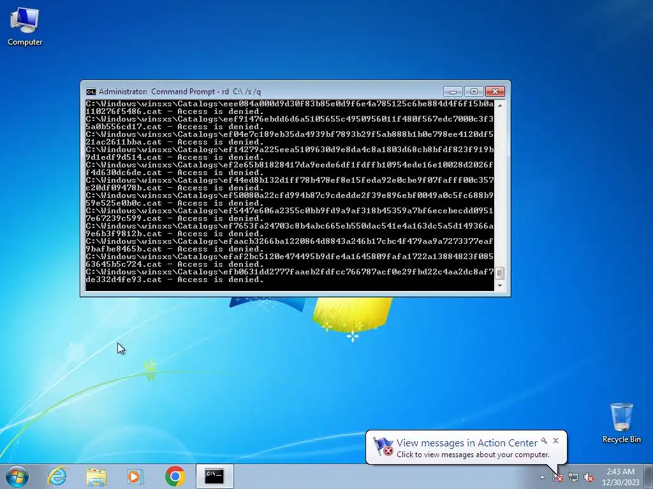Click the Command Prompt scrollbar thumb
653x489 pixels.
pyautogui.click(x=500, y=273)
